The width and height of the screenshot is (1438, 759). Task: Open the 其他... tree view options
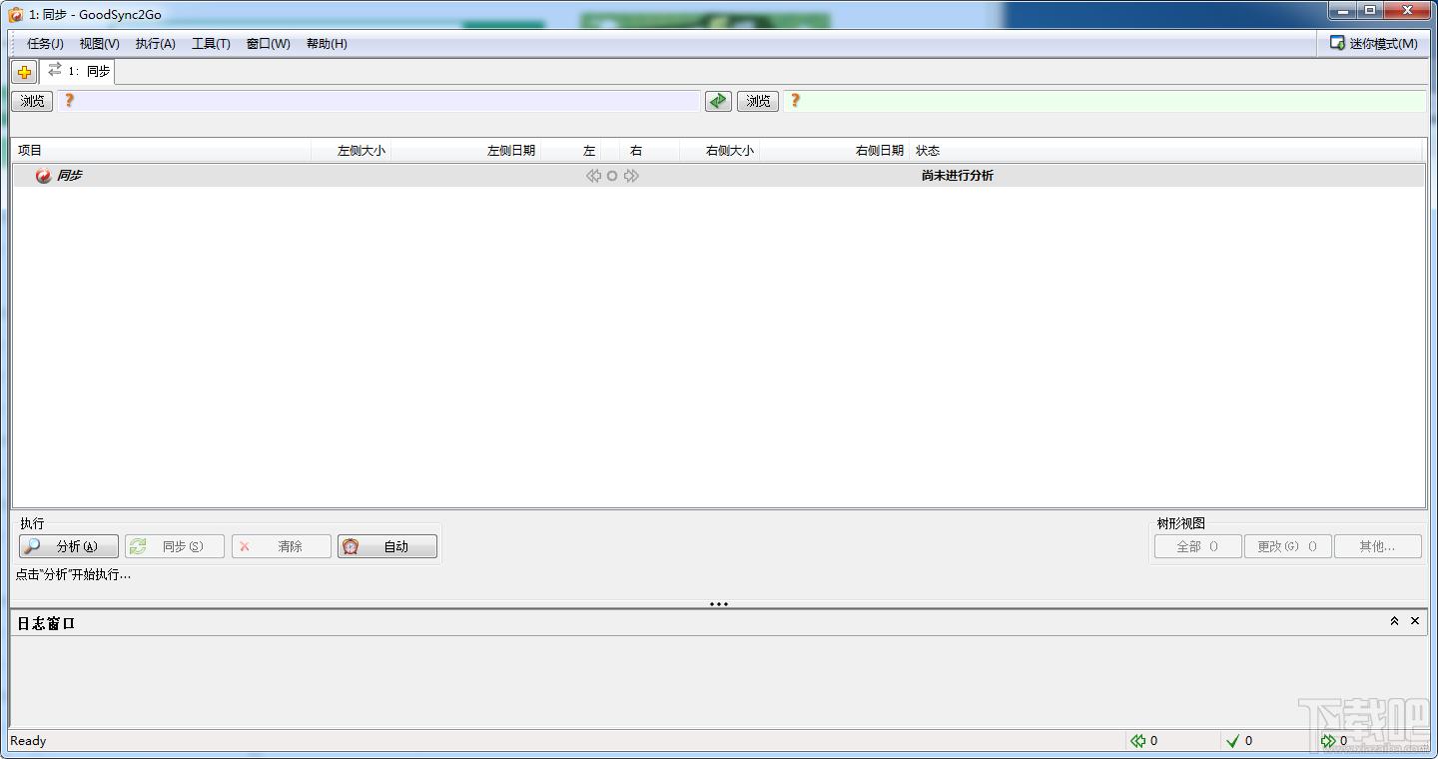[x=1378, y=546]
